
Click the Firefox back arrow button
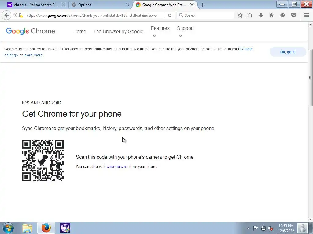tap(6, 15)
